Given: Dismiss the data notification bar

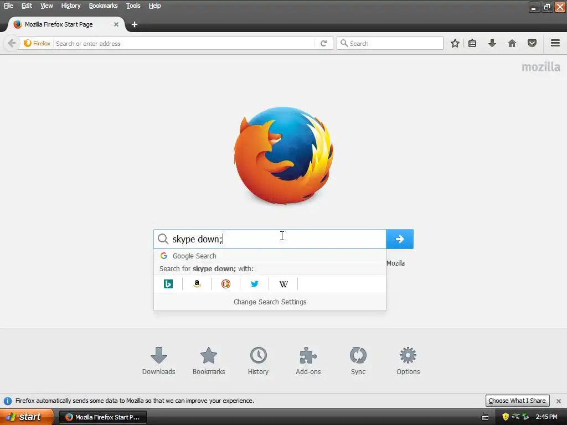Looking at the screenshot, I should click(x=559, y=401).
